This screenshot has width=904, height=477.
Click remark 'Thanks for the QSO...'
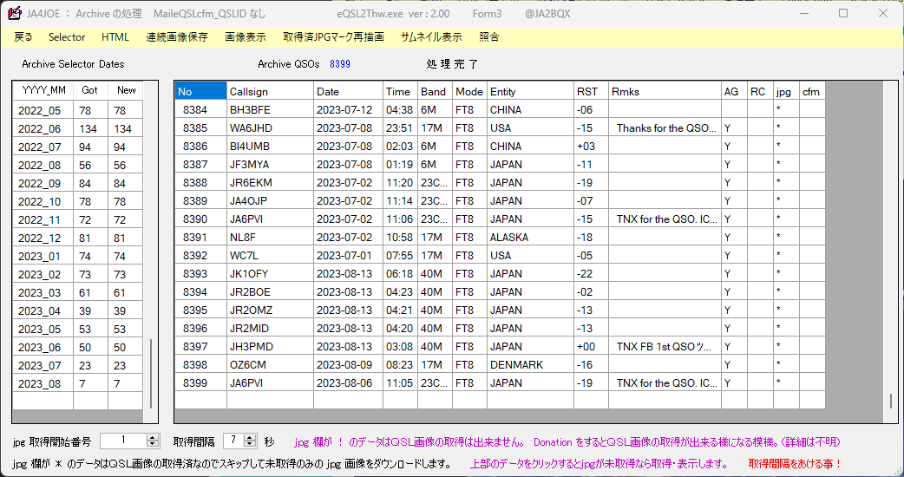click(x=665, y=127)
